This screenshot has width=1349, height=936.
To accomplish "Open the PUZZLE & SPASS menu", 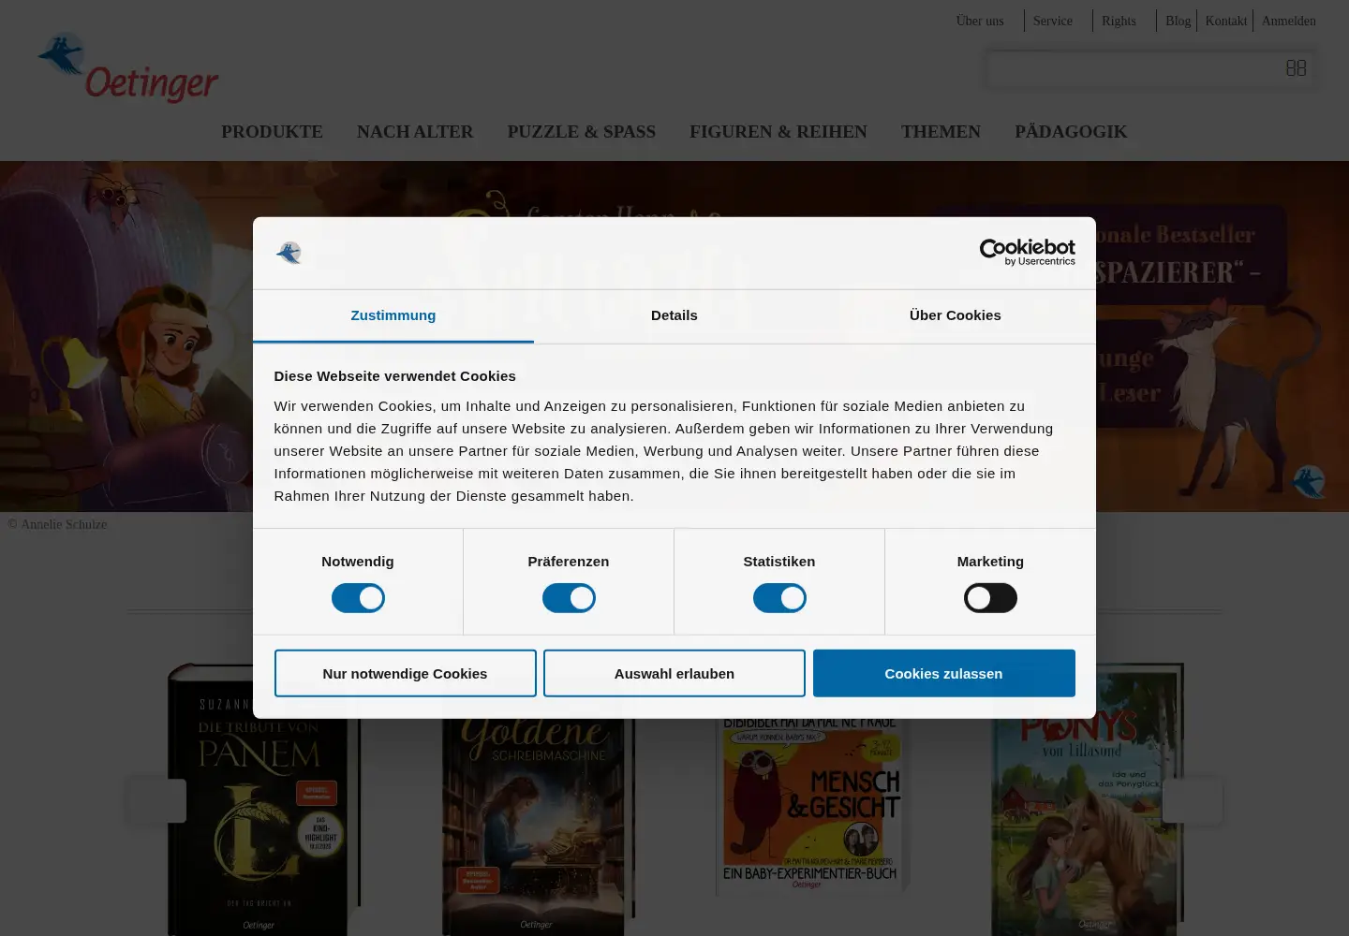I will [x=582, y=132].
